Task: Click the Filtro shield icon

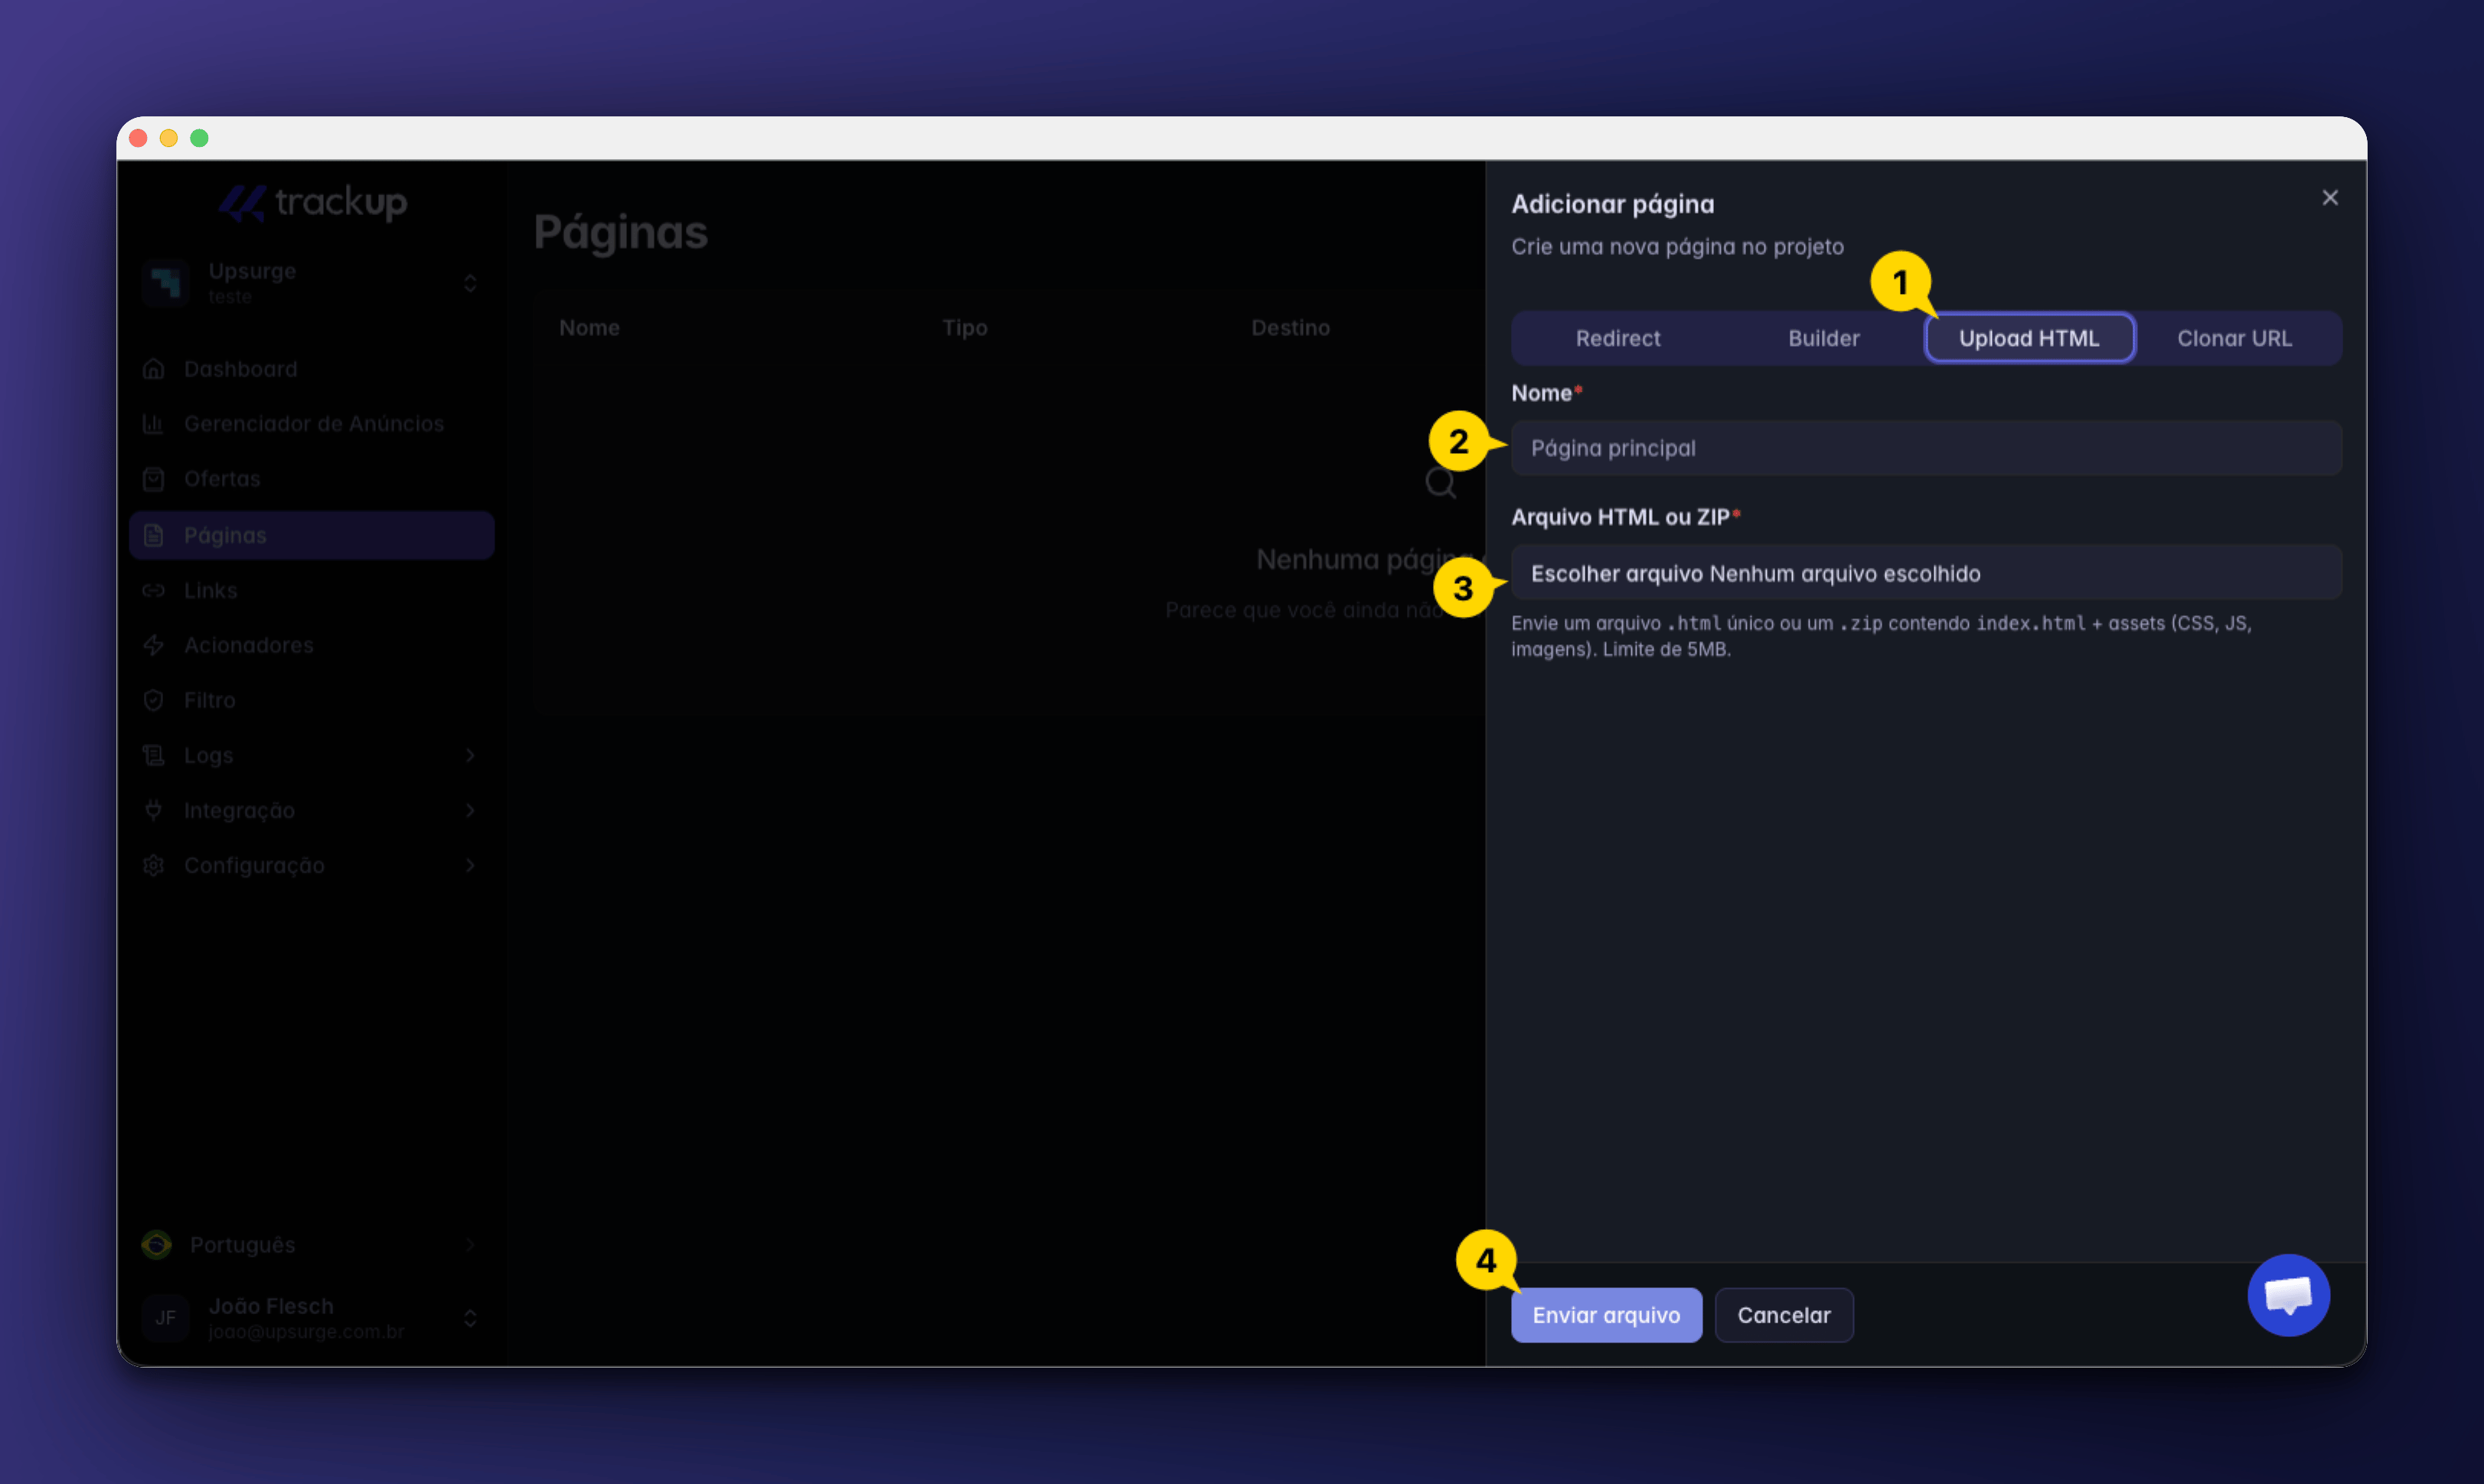Action: coord(153,700)
